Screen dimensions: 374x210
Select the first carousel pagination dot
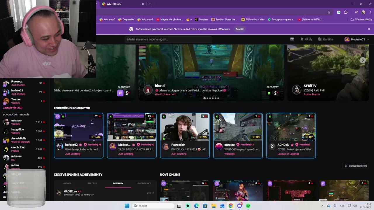coord(205,98)
